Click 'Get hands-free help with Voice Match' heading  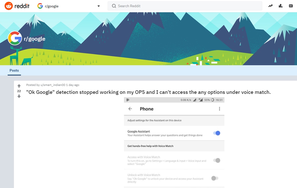point(150,146)
